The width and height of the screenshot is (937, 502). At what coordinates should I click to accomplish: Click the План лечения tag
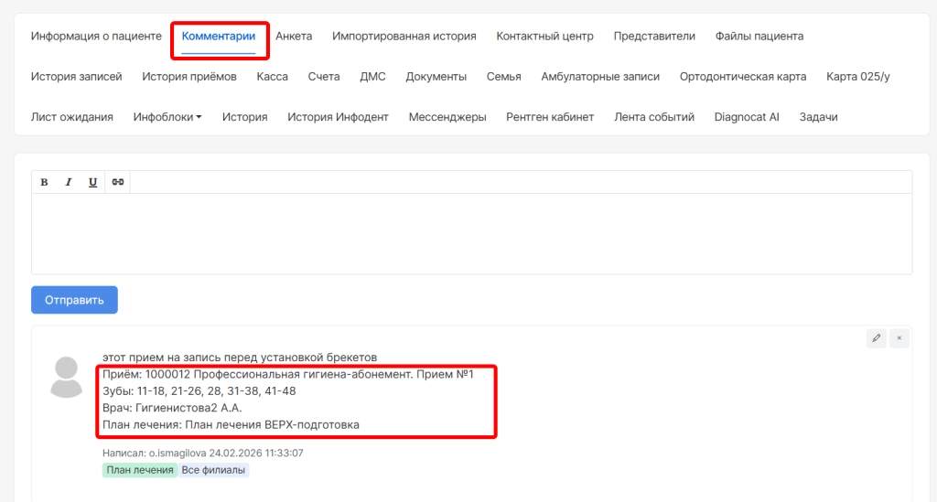[x=140, y=470]
